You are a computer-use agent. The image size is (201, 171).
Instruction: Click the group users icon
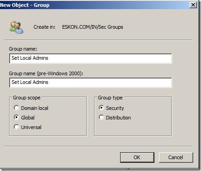[x=16, y=27]
